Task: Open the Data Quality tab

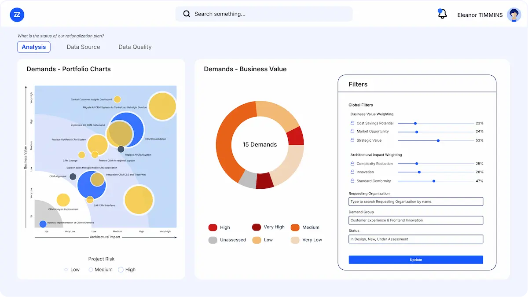Action: (x=135, y=47)
